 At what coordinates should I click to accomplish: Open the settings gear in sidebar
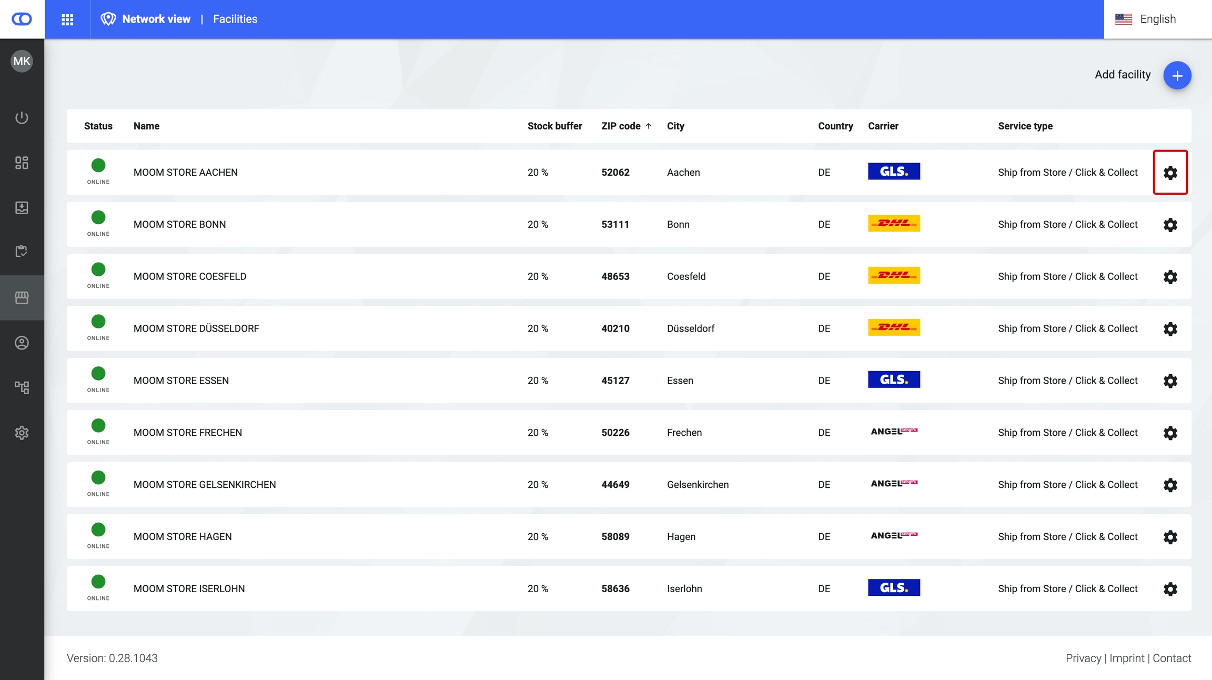pyautogui.click(x=22, y=433)
